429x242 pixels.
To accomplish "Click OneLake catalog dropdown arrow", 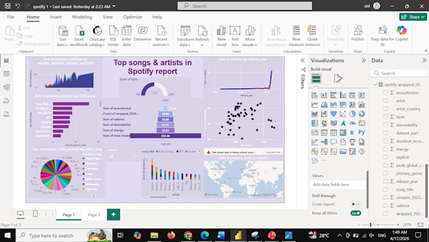I will pyautogui.click(x=103, y=45).
